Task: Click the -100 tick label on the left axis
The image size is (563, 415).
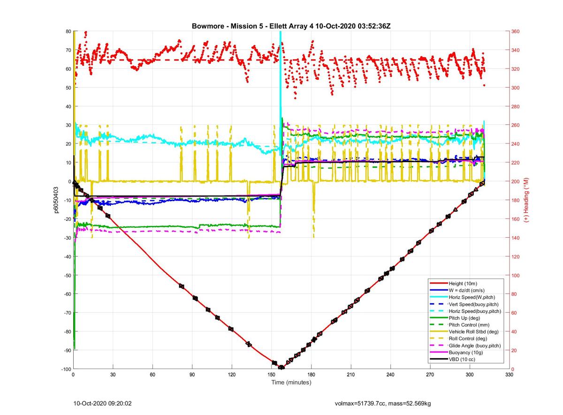Action: 66,369
